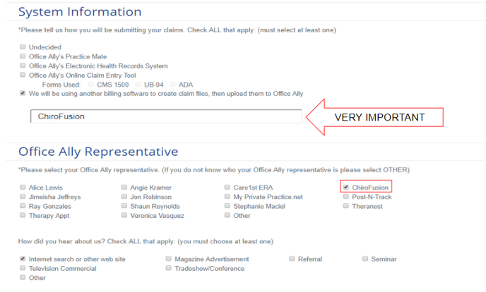Click the System Information heading
The image size is (486, 292).
tap(80, 12)
